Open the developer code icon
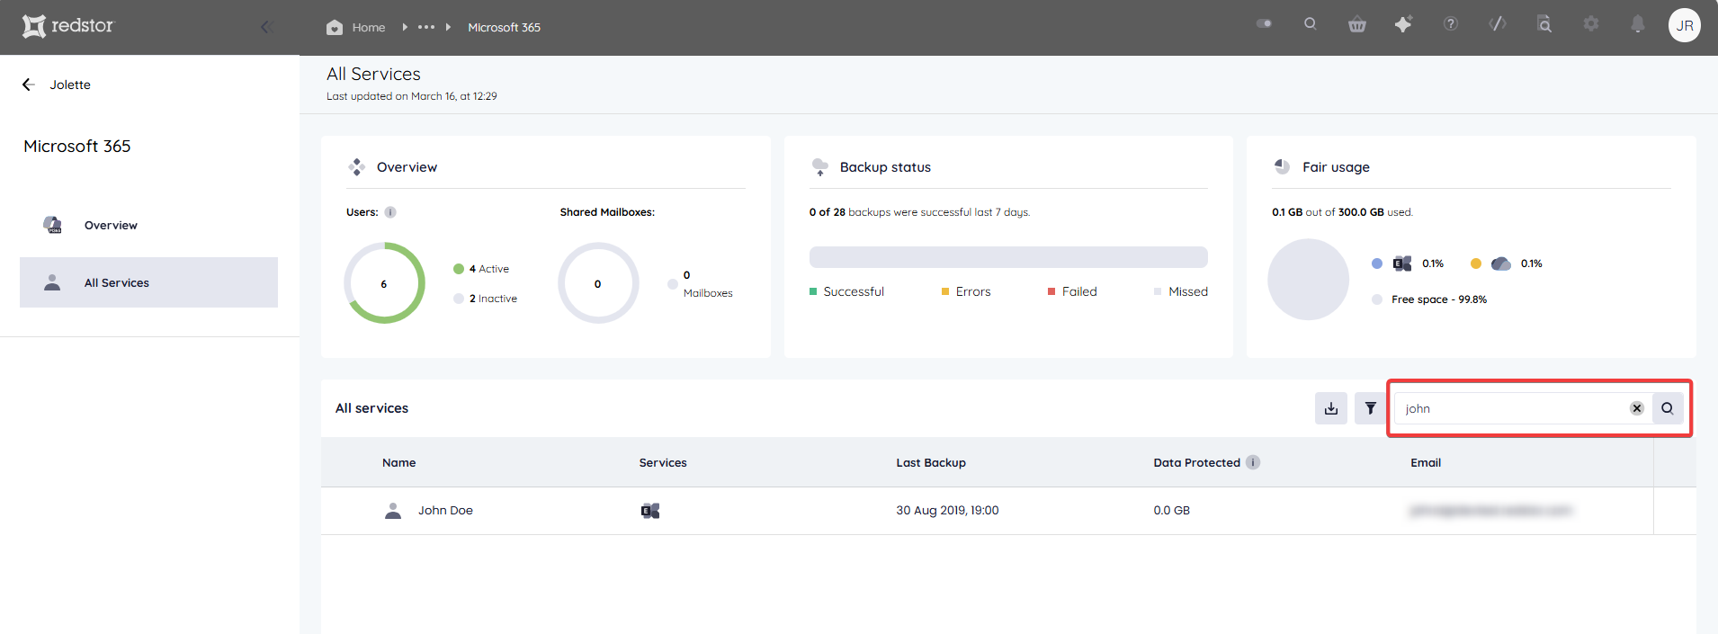The image size is (1718, 634). click(x=1498, y=24)
